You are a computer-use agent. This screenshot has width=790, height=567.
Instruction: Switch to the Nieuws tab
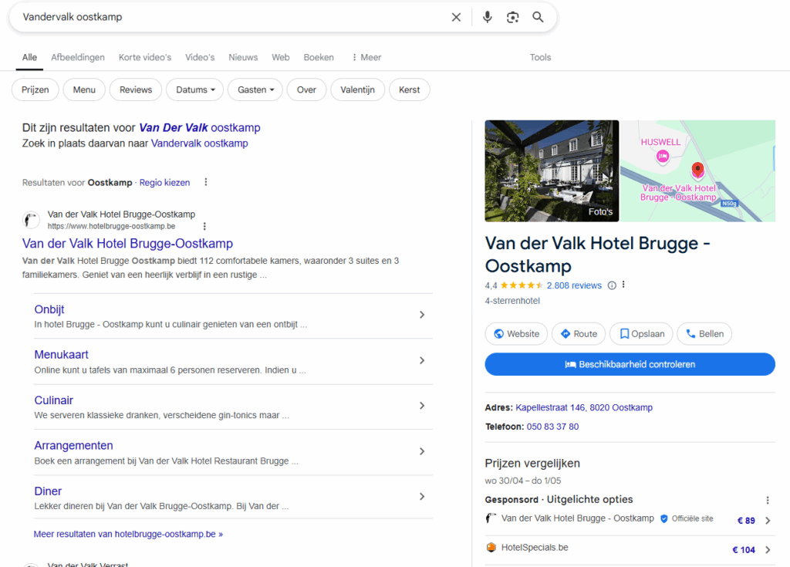243,57
